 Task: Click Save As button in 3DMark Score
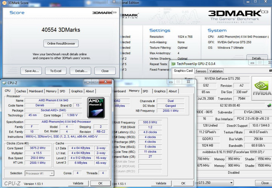tap(31, 71)
